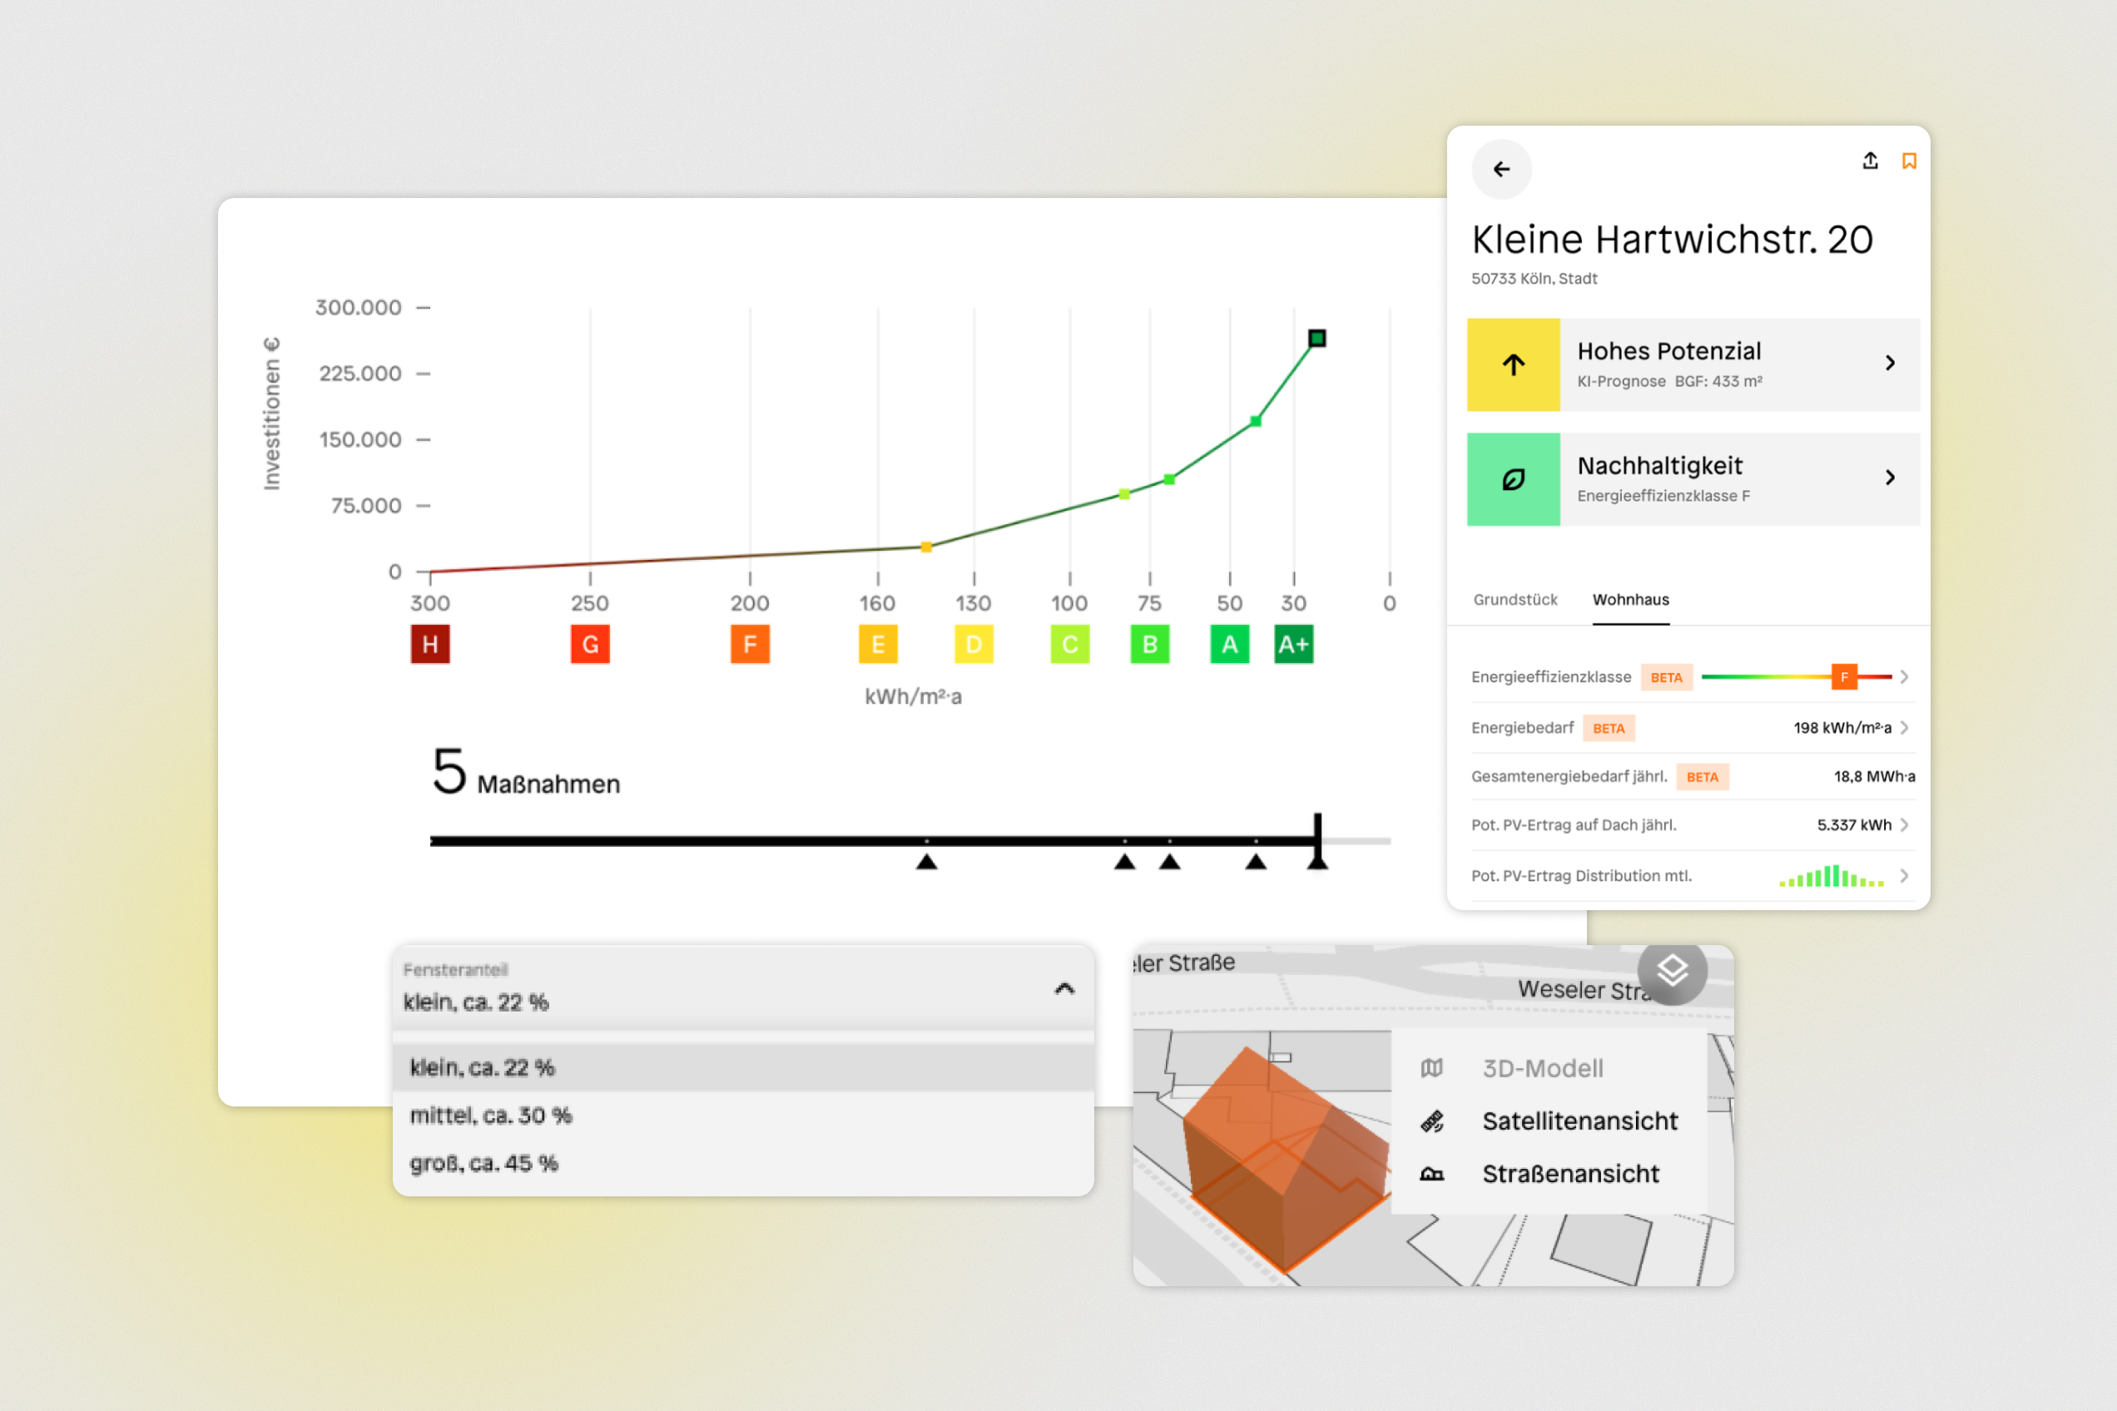This screenshot has width=2117, height=1411.
Task: Open the map layers button
Action: [x=1672, y=970]
